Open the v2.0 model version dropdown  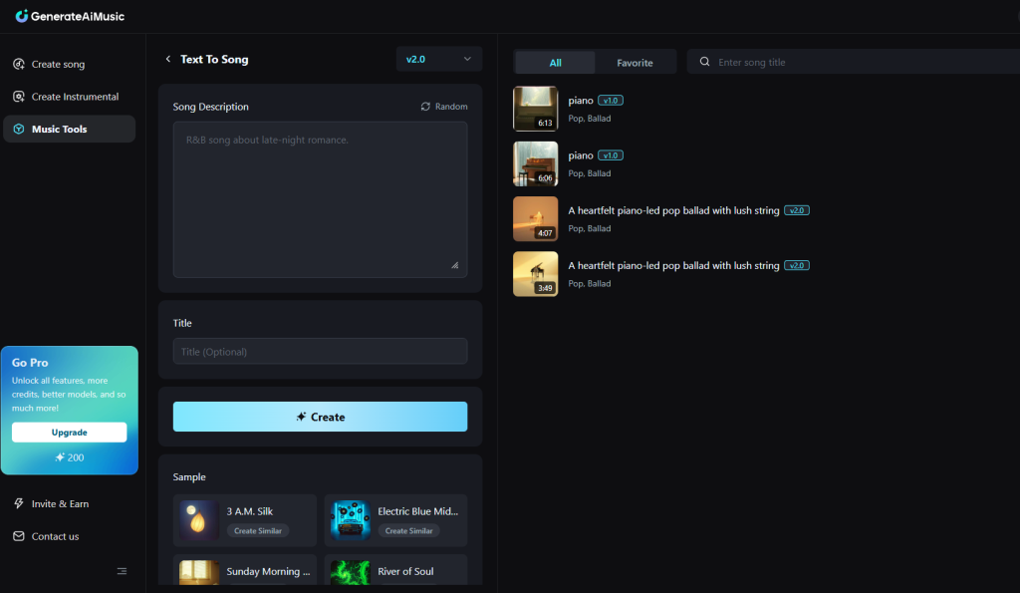coord(438,59)
